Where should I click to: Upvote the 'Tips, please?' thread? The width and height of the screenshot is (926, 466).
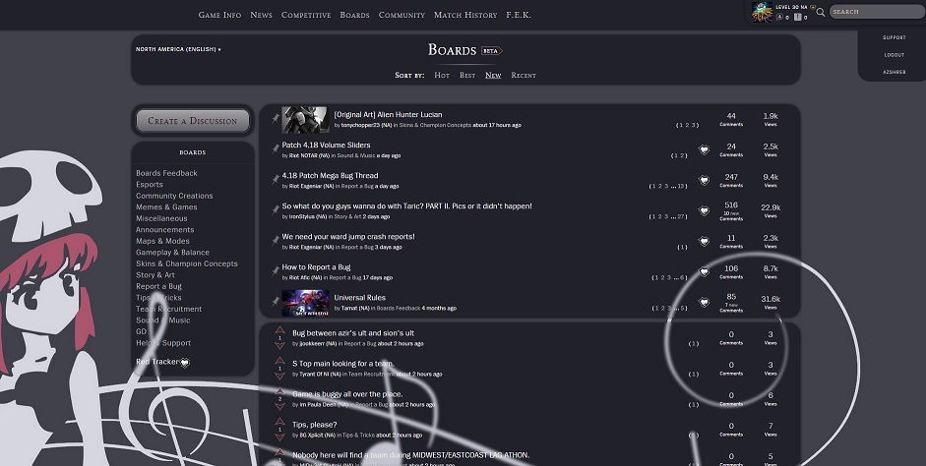[279, 422]
